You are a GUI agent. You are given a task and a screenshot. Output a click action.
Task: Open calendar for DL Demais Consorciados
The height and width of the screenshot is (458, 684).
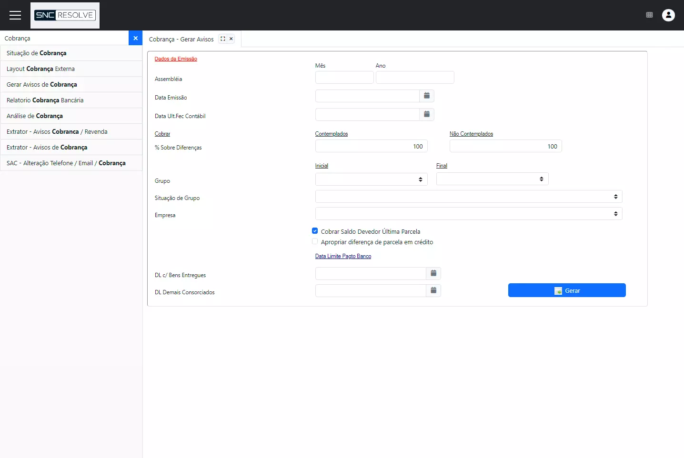pyautogui.click(x=433, y=290)
